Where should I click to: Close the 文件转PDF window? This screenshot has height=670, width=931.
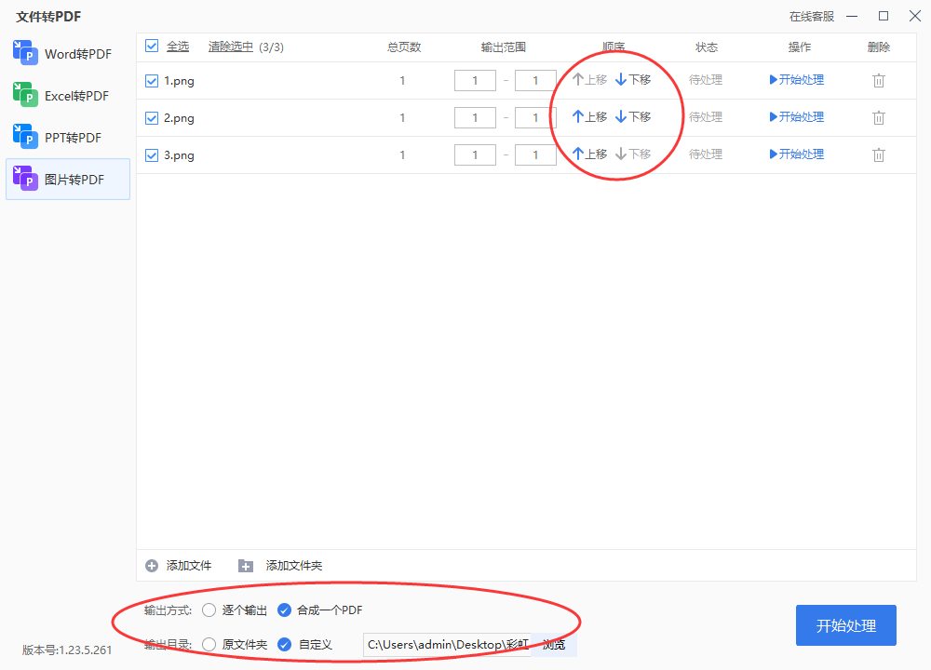[915, 16]
